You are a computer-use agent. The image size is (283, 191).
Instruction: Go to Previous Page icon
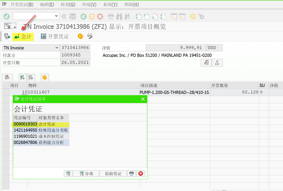coord(146,16)
